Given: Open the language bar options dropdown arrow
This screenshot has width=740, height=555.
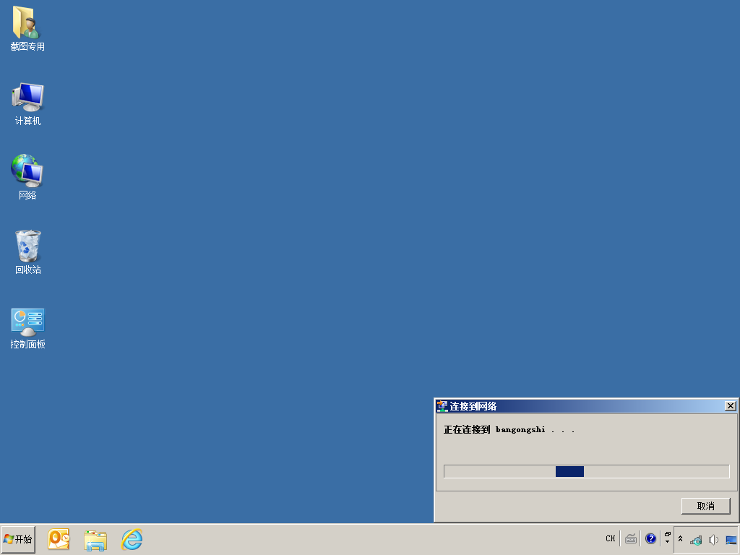Looking at the screenshot, I should click(667, 542).
